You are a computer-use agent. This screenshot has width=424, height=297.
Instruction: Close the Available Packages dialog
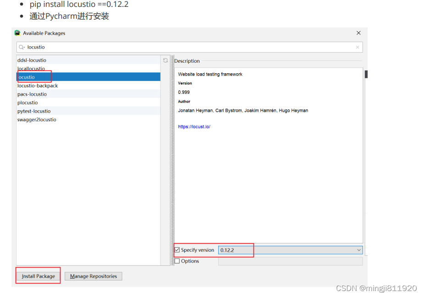[358, 33]
